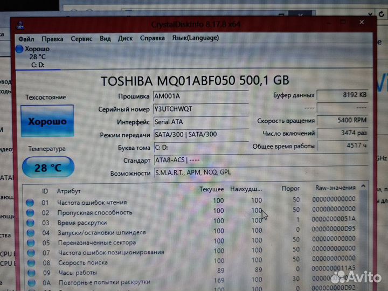Click the buffer size value 8192 KB
Screen dimensions: 388x291
pos(342,95)
